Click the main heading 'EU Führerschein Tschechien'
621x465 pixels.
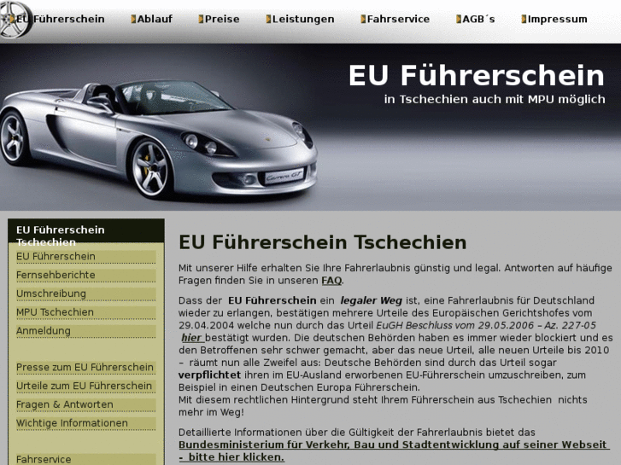[323, 242]
